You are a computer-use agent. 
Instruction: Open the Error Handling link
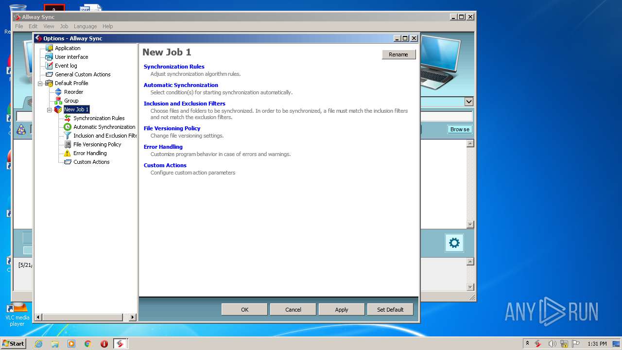163,147
